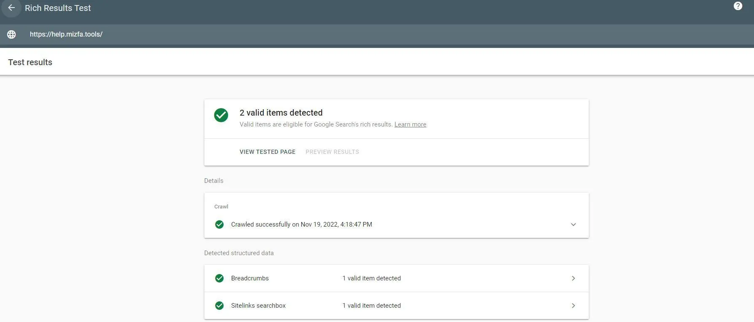Click VIEW TESTED PAGE button
754x322 pixels.
point(267,152)
